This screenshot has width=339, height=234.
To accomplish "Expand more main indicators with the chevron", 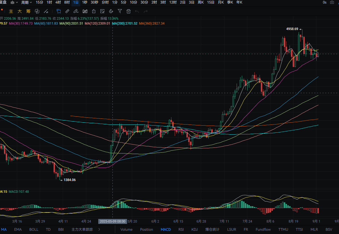I will coord(99,229).
